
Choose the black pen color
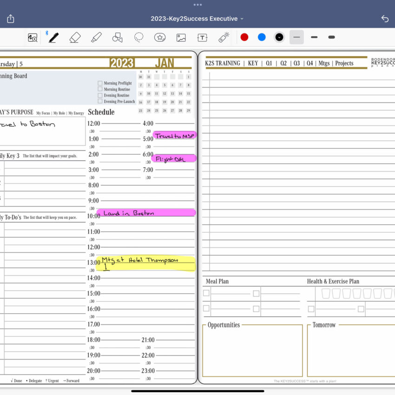point(279,37)
